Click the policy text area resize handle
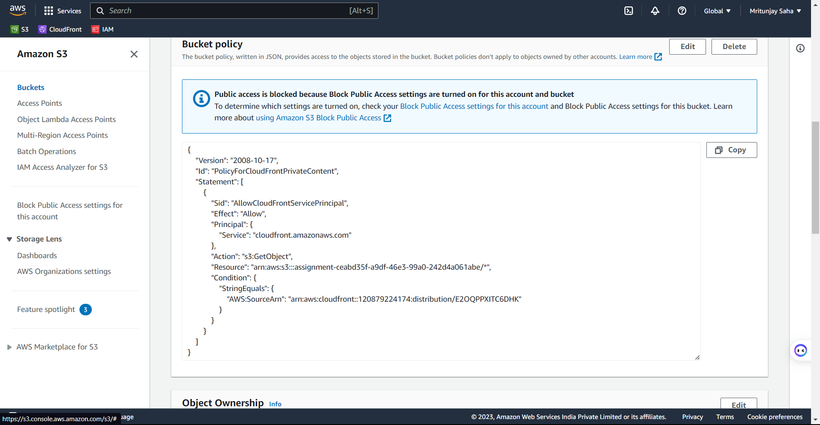The height and width of the screenshot is (425, 820). (697, 357)
